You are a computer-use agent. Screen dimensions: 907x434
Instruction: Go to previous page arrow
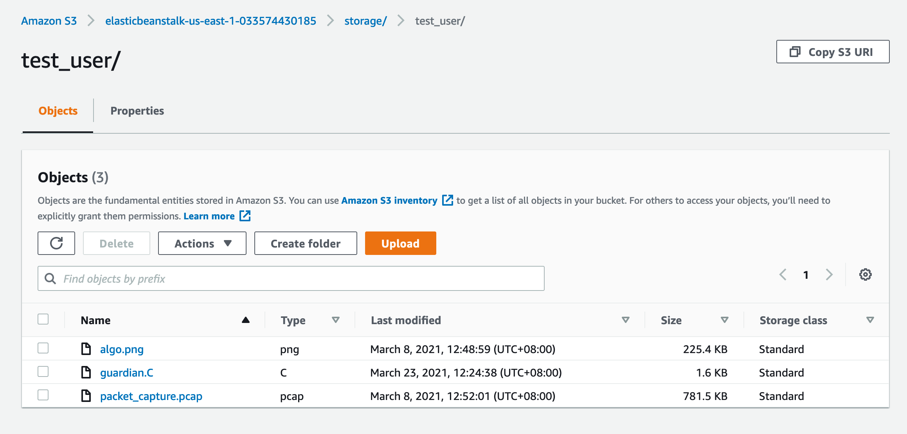click(x=783, y=274)
